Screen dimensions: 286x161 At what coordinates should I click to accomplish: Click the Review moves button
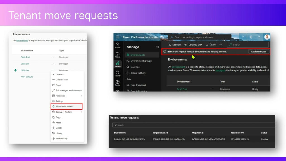(x=259, y=51)
